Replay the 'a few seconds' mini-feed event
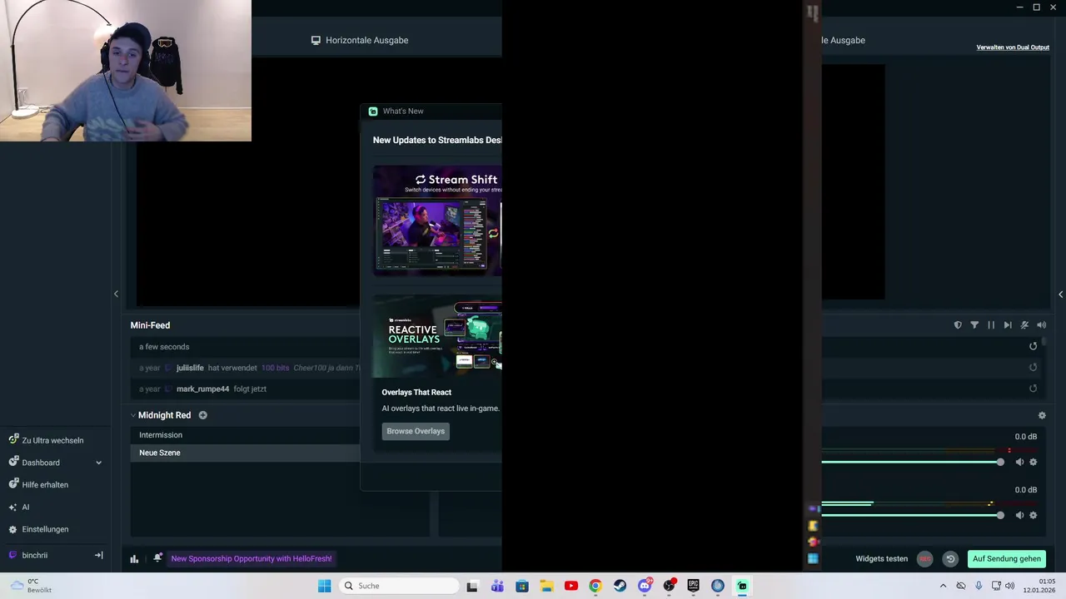 [x=1033, y=346]
